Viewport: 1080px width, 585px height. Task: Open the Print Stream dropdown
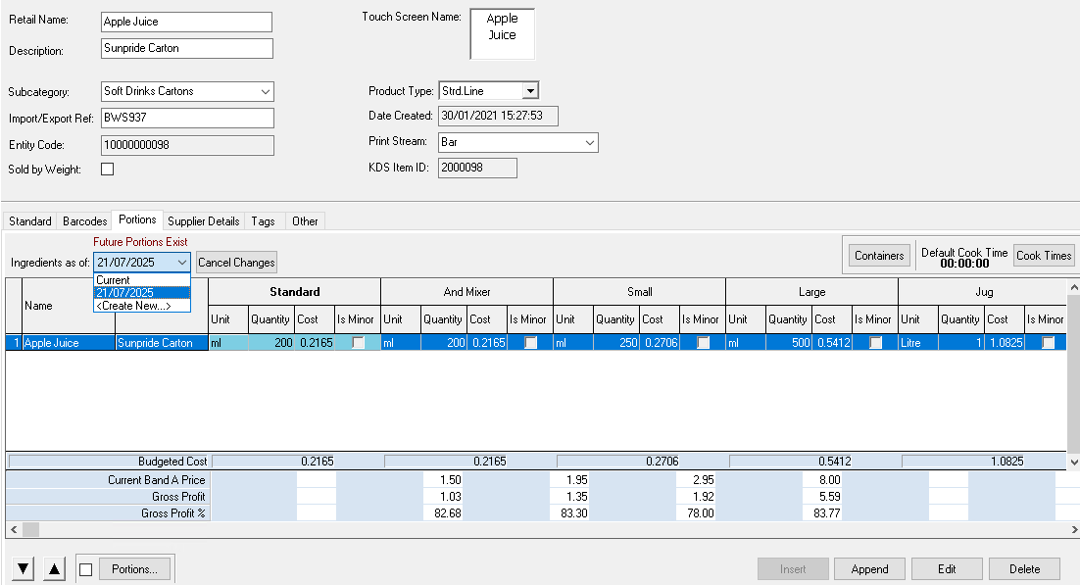point(589,143)
